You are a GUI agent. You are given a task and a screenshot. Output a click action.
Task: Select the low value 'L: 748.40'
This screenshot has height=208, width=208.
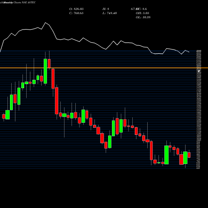110,13
